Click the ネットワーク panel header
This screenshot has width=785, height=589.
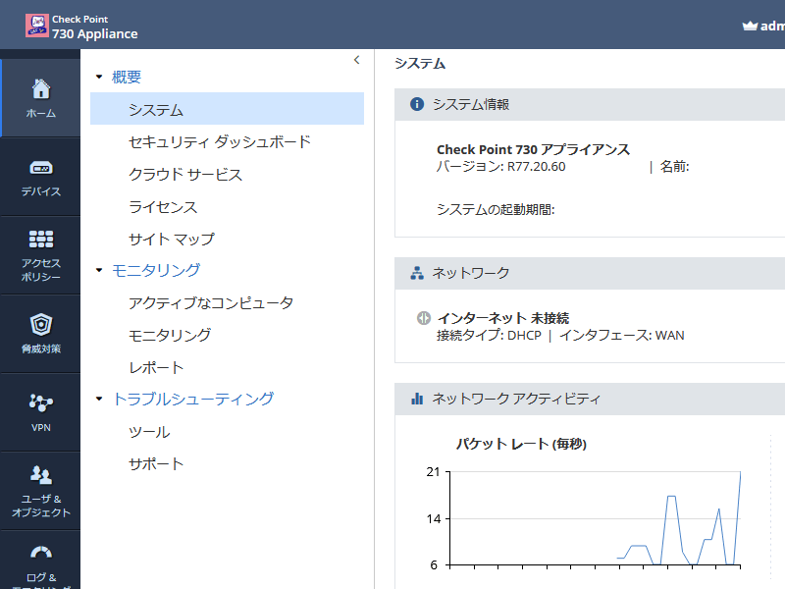click(590, 273)
